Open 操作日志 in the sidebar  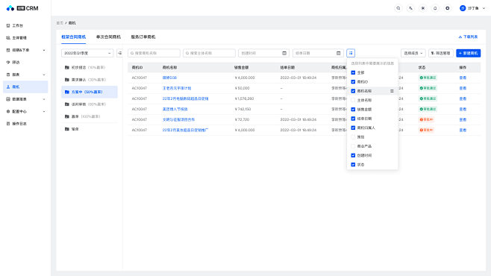[25, 124]
